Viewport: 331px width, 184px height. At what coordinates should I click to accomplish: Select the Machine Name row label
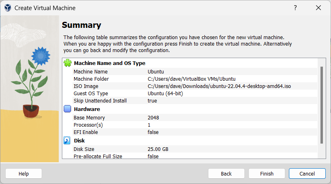click(x=91, y=71)
